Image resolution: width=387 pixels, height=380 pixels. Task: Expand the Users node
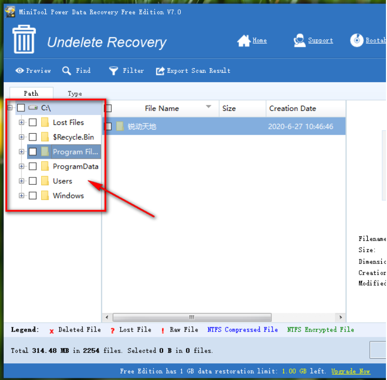click(x=21, y=181)
